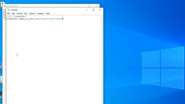Image resolution: width=185 pixels, height=104 pixels.
Task: Close the IDLE Shell window
Action: (96, 6)
